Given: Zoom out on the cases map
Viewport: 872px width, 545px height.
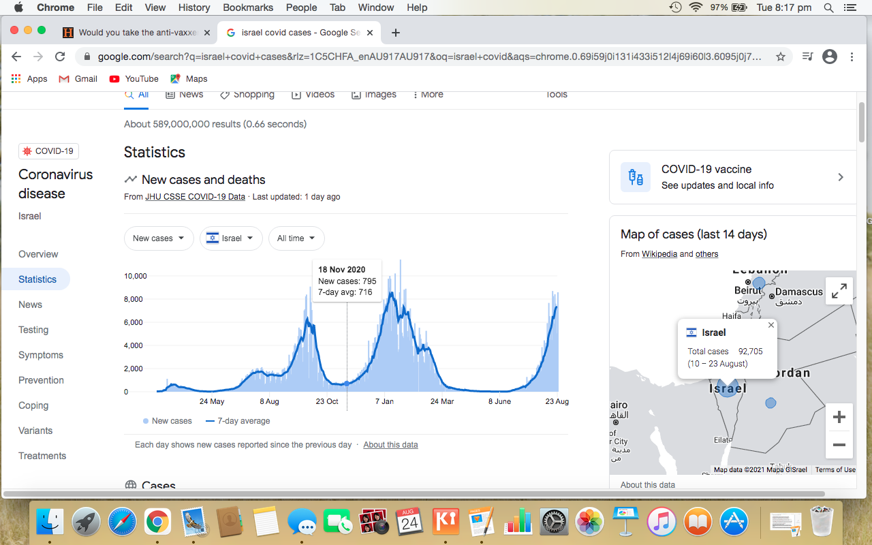Looking at the screenshot, I should pos(839,445).
